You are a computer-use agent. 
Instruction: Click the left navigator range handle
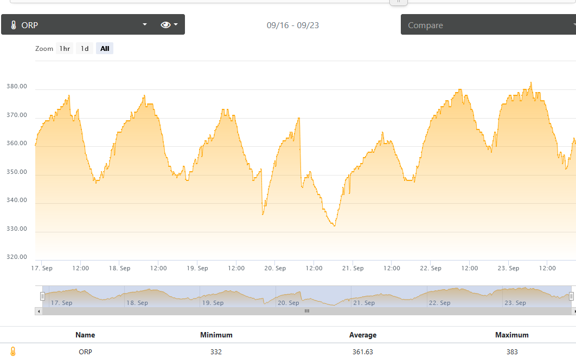tap(43, 296)
